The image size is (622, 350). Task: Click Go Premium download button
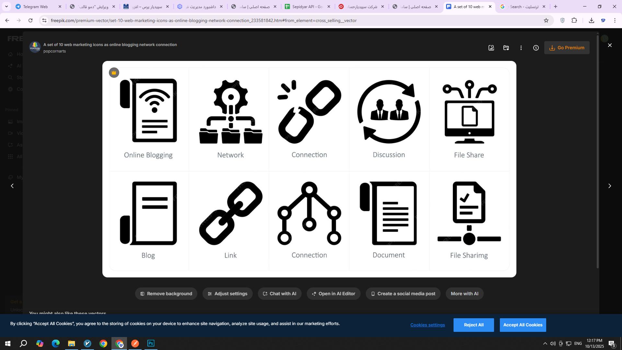[567, 48]
